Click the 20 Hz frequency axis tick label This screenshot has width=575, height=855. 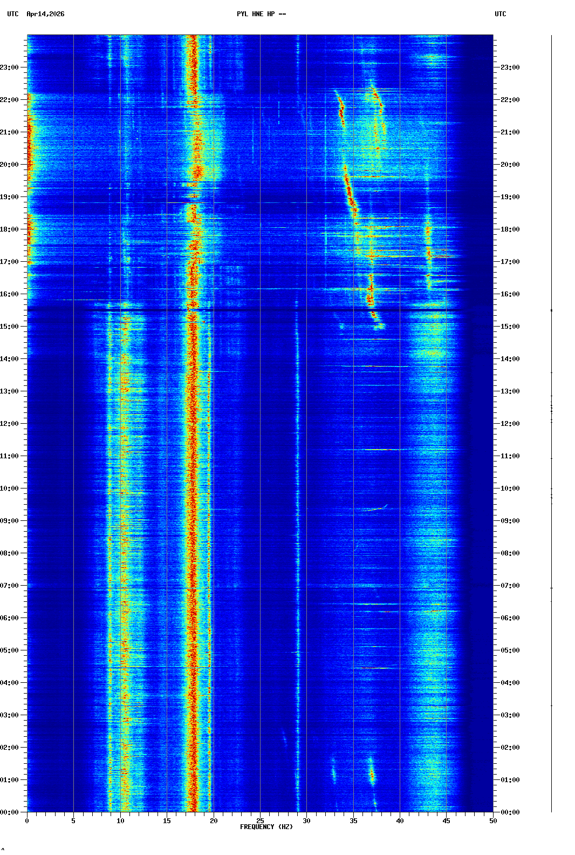click(x=214, y=821)
